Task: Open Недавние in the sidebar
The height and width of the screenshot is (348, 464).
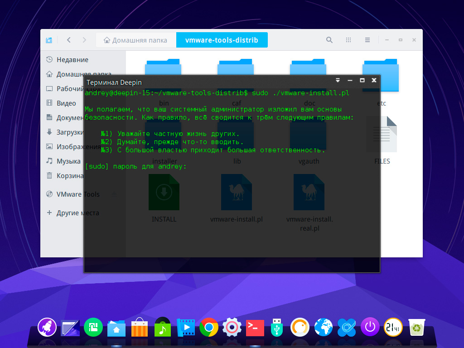Action: point(72,60)
